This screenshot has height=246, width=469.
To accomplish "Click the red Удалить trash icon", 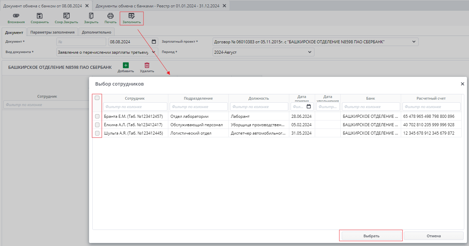I will [147, 65].
